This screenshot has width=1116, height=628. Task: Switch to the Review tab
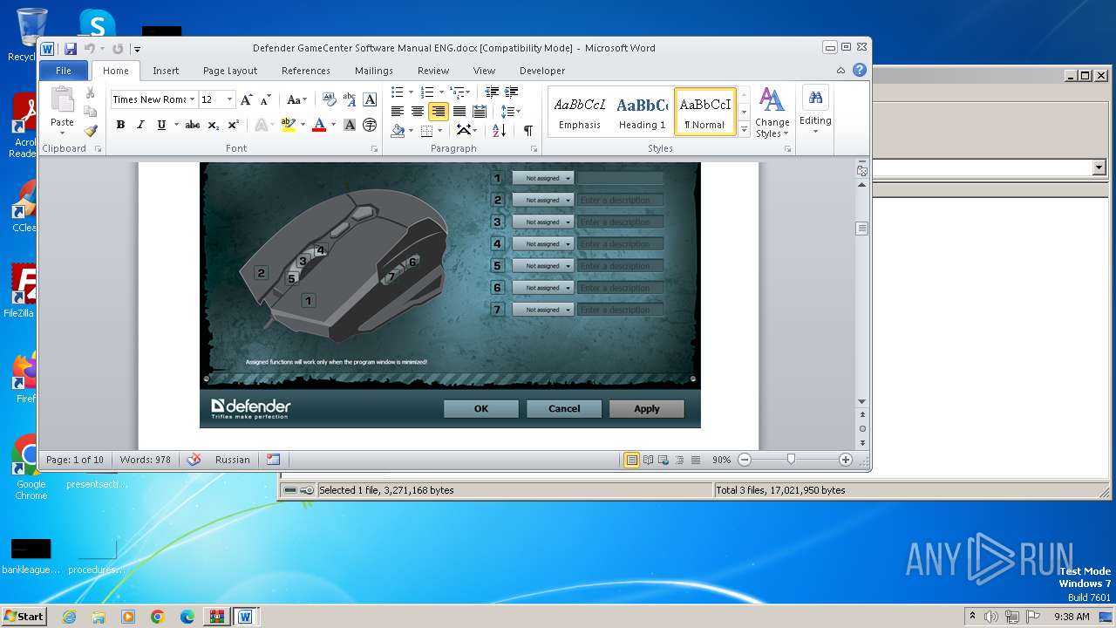tap(433, 71)
